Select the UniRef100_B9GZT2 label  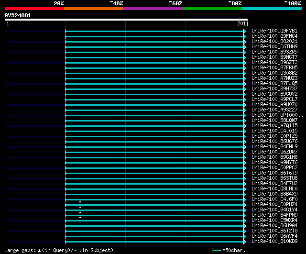click(x=274, y=62)
